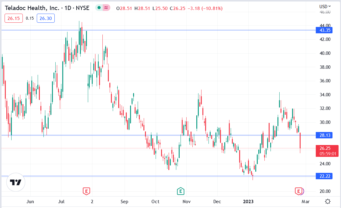Select the 43.35 horizontal line price label
The height and width of the screenshot is (208, 341).
324,30
